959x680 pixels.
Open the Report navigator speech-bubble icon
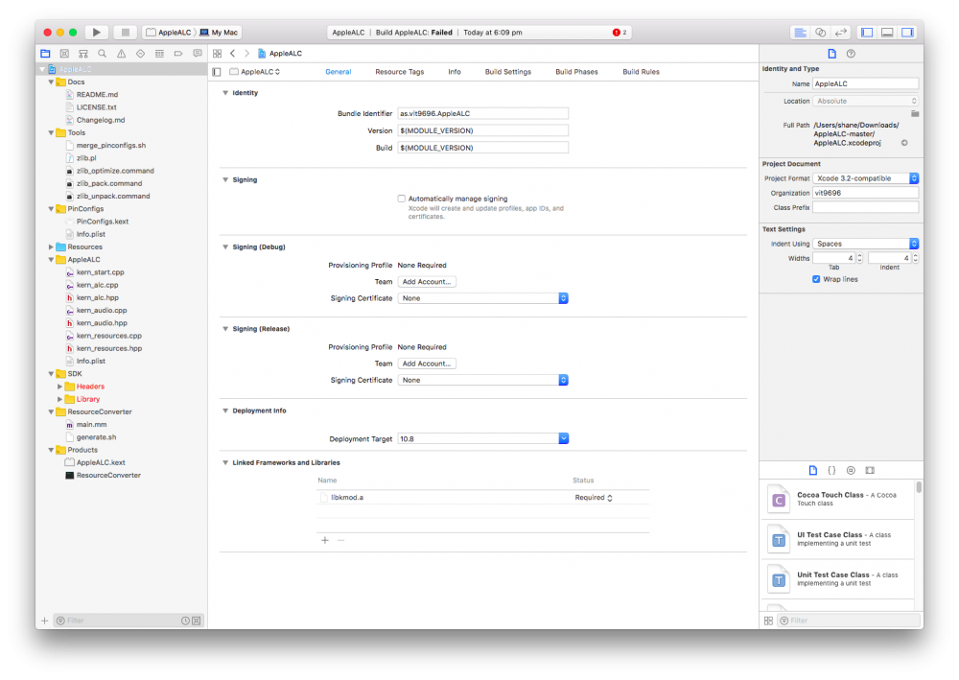(x=197, y=54)
